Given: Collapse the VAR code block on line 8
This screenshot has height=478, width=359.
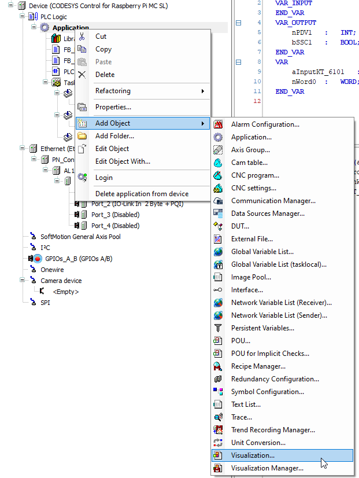Looking at the screenshot, I should point(239,62).
